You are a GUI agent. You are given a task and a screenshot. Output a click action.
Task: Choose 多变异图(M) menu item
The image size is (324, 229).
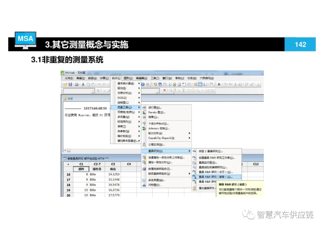(x=166, y=180)
